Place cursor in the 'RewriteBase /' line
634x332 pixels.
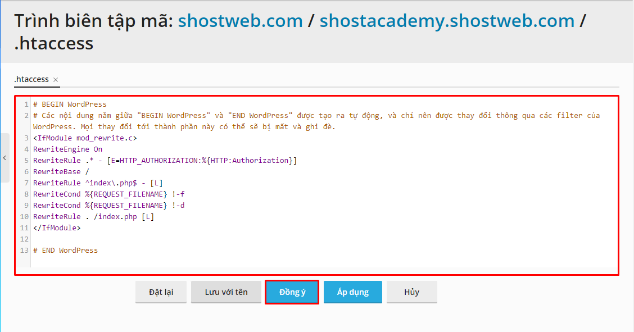[61, 172]
